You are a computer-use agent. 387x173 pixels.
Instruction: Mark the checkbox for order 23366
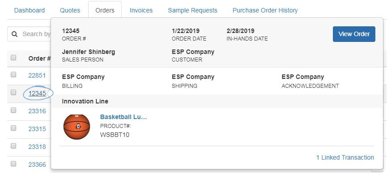tap(13, 164)
